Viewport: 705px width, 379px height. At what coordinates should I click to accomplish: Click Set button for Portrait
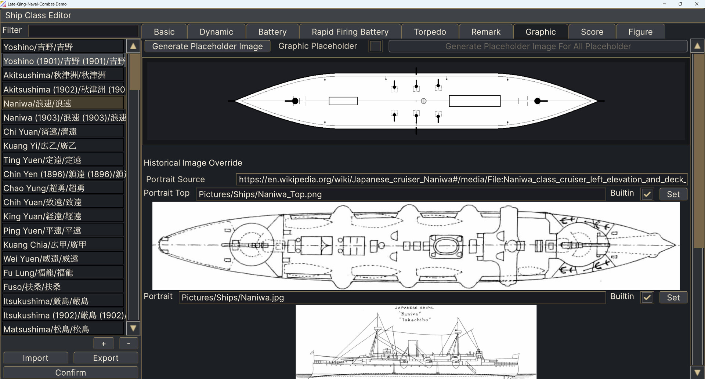(x=673, y=298)
